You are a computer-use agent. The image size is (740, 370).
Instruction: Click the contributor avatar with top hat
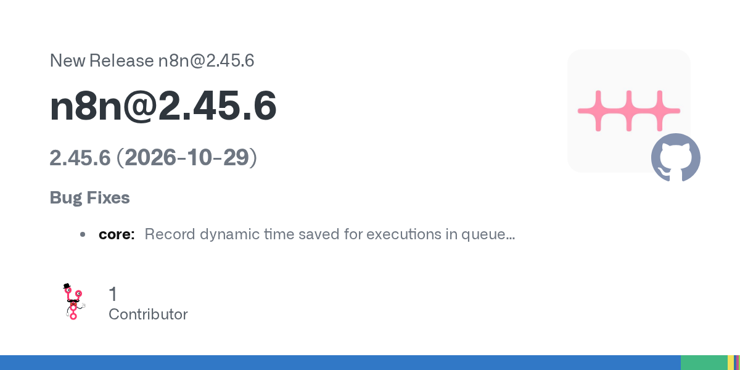tap(74, 302)
